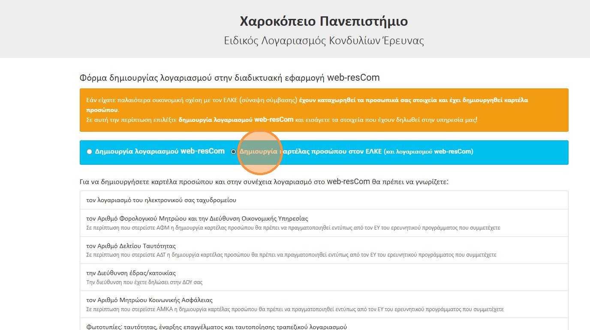Screen dimensions: 590x330
Task: Select the "Δημιουργία λογαριασμού web-resCom" radio button
Action: click(x=89, y=151)
